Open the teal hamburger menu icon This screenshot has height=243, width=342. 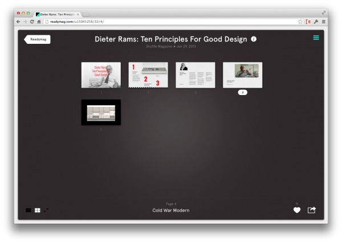point(316,38)
